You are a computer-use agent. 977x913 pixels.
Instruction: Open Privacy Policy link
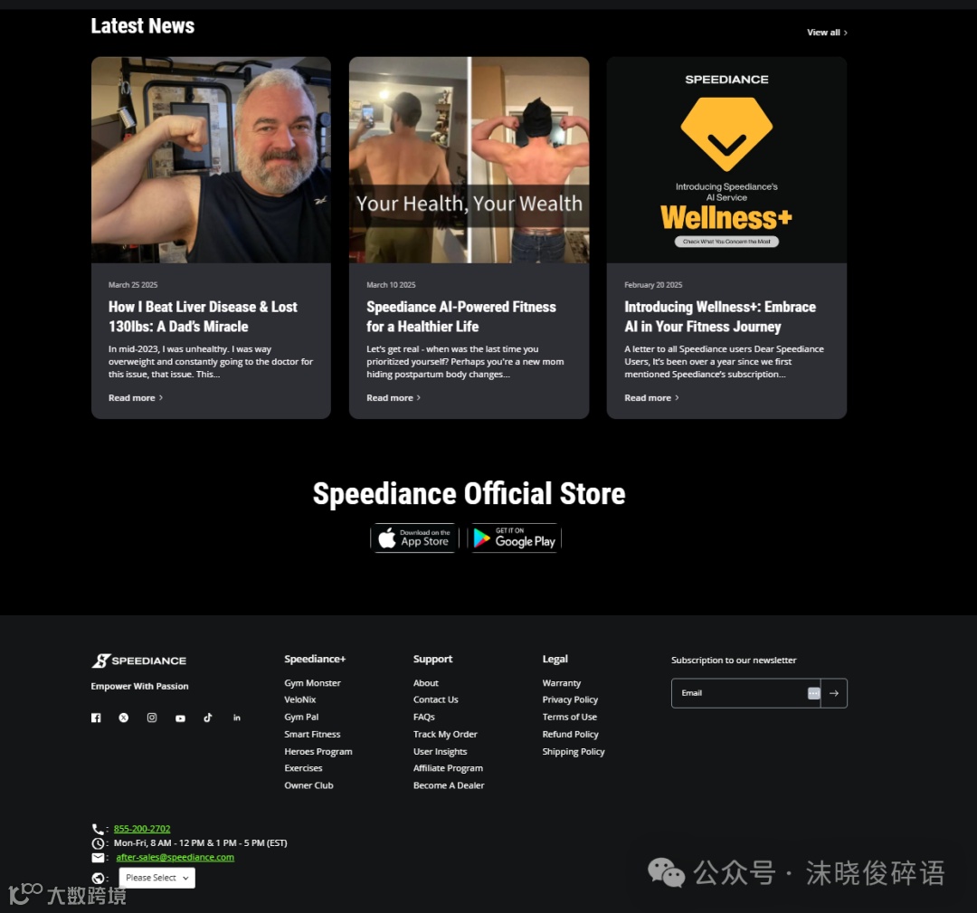570,699
